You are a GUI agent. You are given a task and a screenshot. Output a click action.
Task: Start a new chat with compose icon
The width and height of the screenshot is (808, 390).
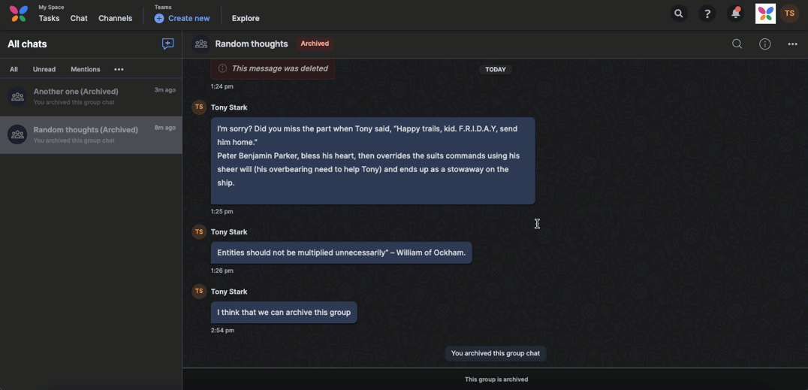167,44
